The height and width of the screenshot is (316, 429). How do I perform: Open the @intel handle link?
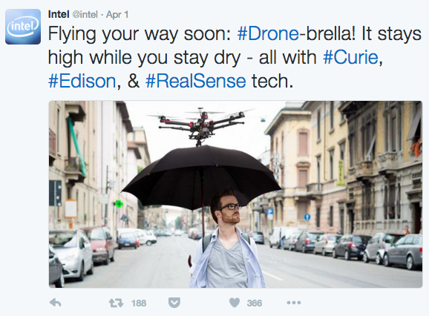(x=85, y=14)
